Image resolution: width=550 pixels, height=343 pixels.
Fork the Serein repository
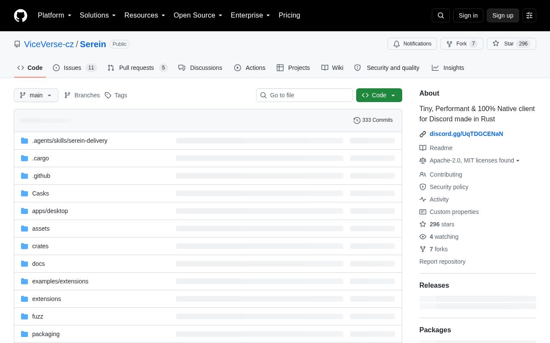pyautogui.click(x=461, y=44)
